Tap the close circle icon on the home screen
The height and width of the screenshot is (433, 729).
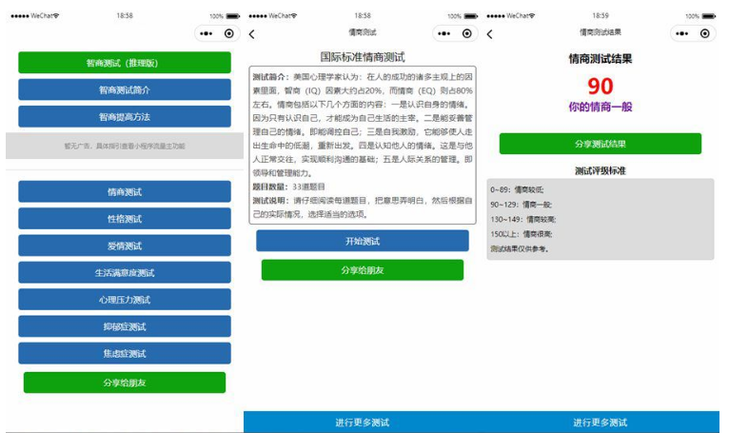(229, 33)
